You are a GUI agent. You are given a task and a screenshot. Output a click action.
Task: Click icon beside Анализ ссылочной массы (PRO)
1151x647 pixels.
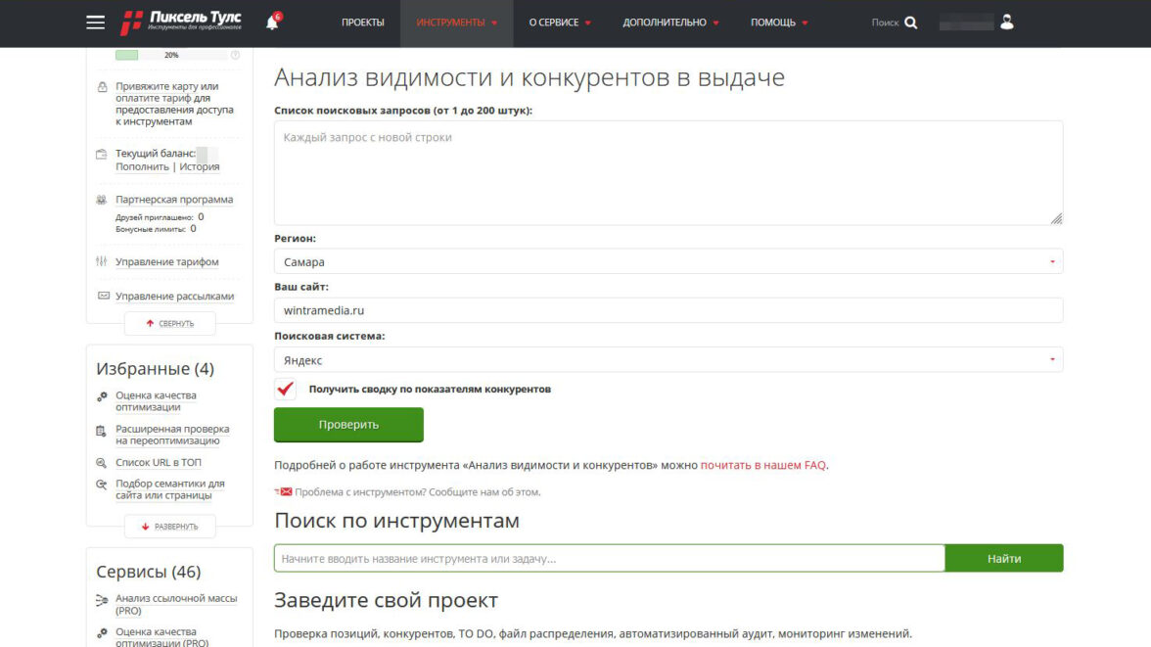[x=102, y=601]
